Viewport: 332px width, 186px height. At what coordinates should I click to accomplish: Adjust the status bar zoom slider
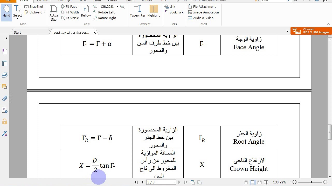click(310, 182)
